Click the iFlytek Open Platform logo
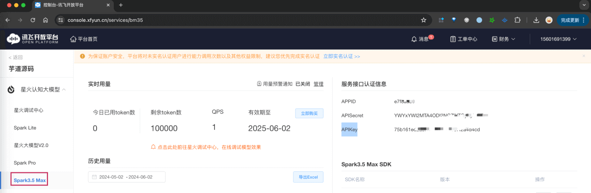Screen dimensions: 591x193 tap(32, 39)
